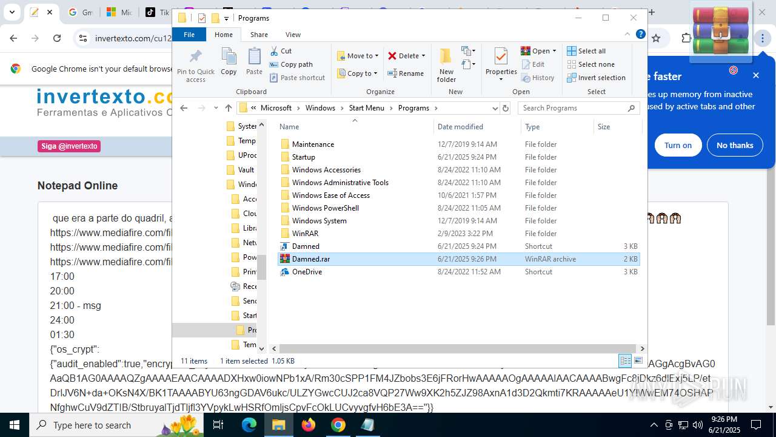This screenshot has width=776, height=437.
Task: Click the Rename command
Action: [x=406, y=73]
